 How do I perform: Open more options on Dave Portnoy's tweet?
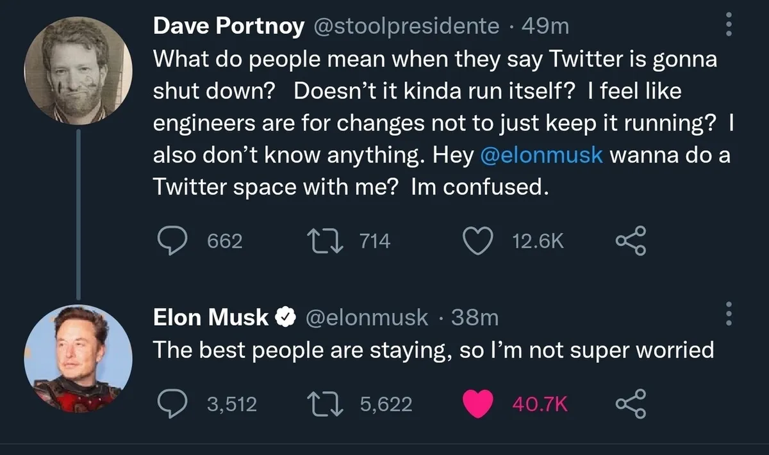pos(727,26)
